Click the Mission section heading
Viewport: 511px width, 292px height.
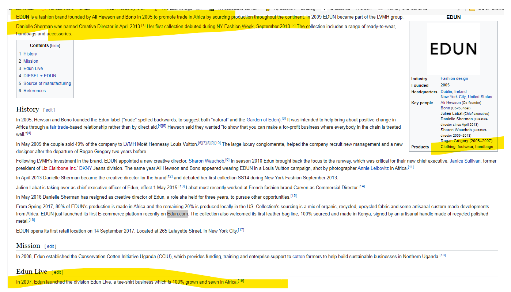tap(28, 246)
